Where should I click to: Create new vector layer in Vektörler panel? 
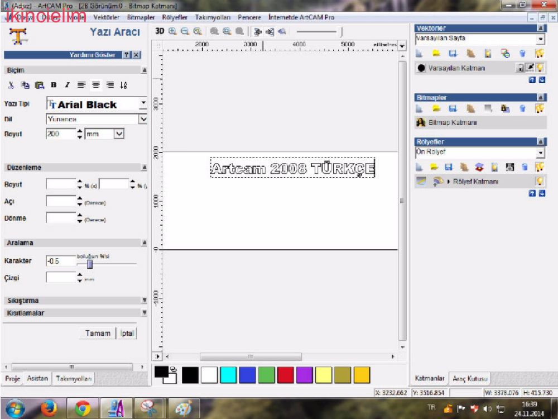coord(419,54)
